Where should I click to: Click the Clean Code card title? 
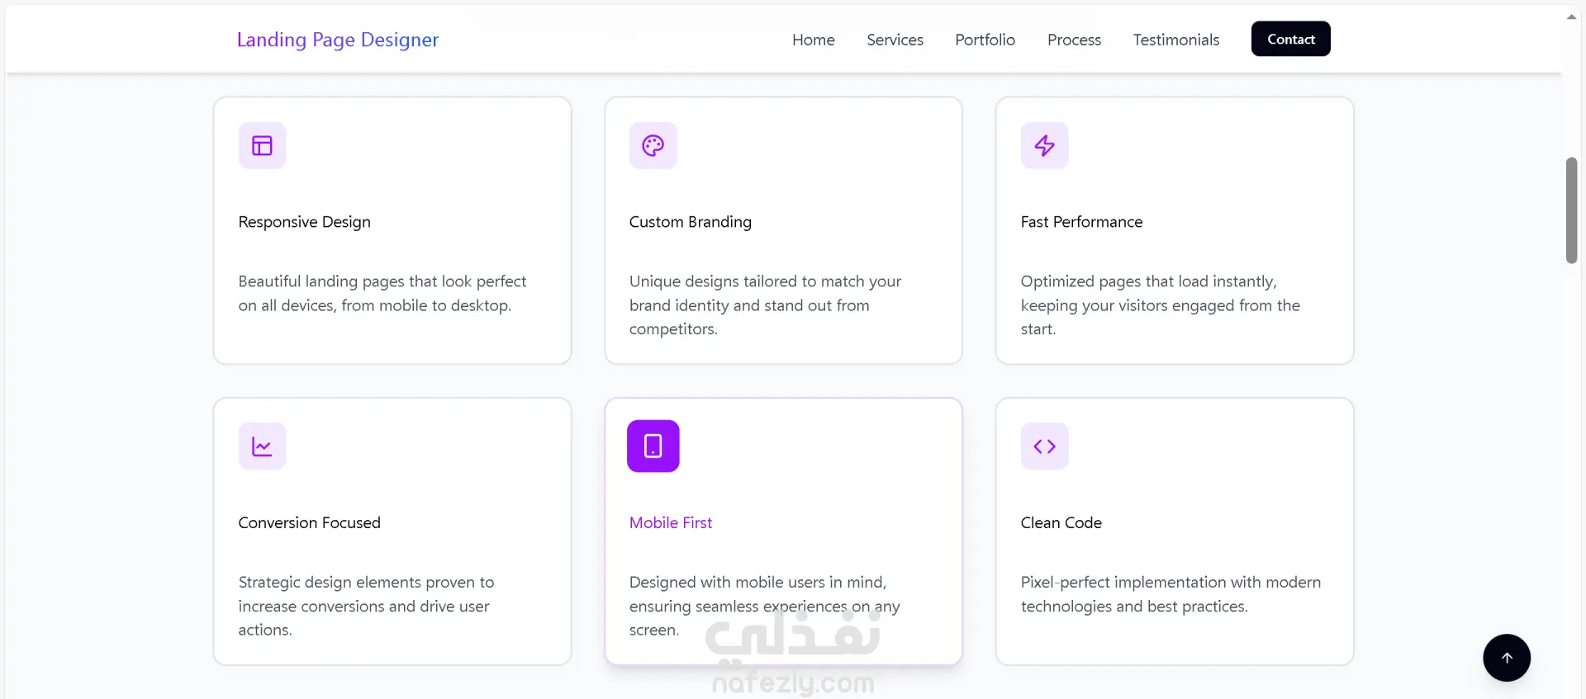click(x=1061, y=522)
